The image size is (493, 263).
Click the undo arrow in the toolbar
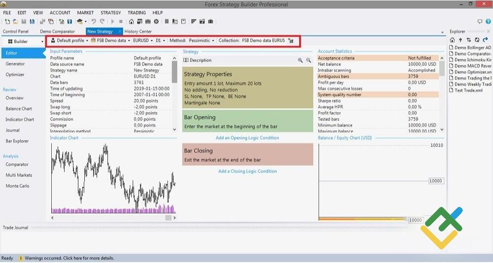94,22
